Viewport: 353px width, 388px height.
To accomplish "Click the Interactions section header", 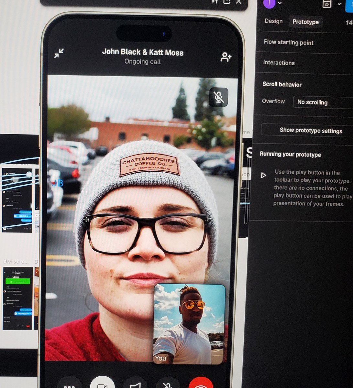I will click(279, 63).
